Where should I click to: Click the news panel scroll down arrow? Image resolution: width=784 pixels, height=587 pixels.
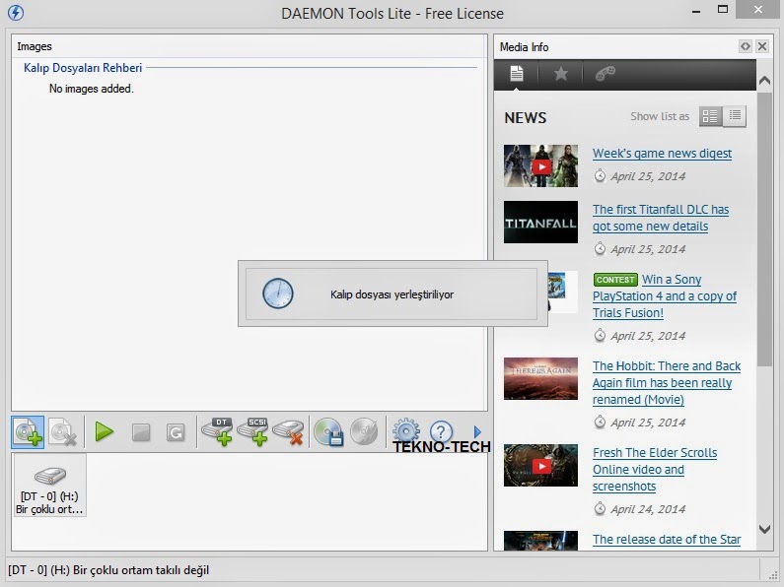coord(764,529)
